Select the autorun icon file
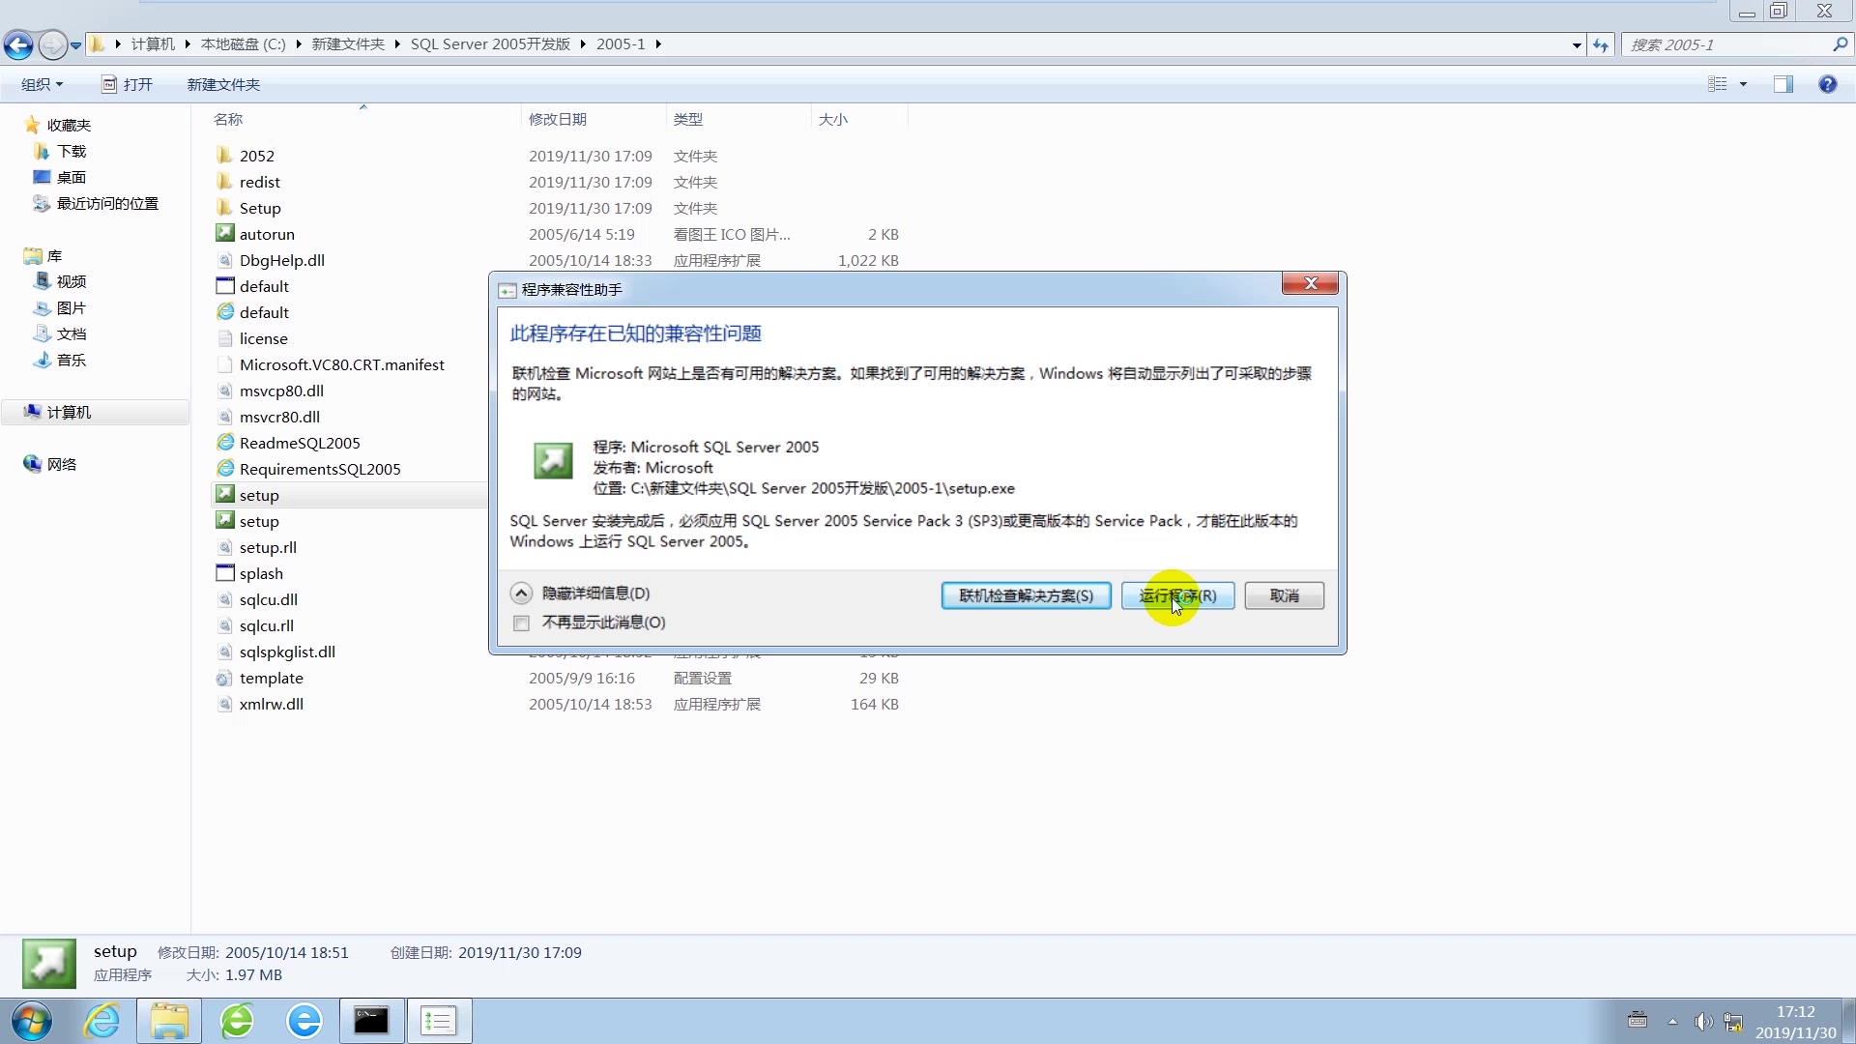The height and width of the screenshot is (1044, 1856). click(x=224, y=234)
